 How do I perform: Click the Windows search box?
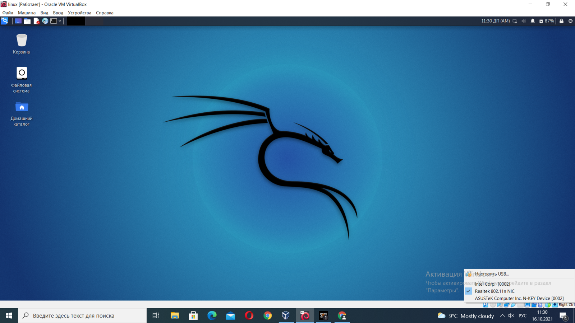[x=82, y=315]
